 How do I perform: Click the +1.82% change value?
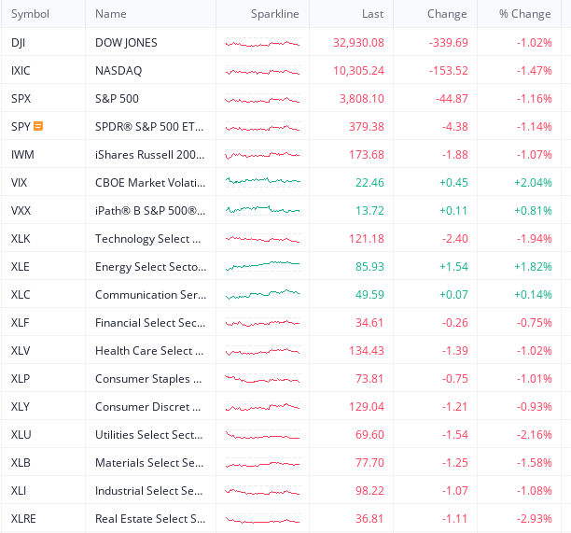[x=533, y=267]
